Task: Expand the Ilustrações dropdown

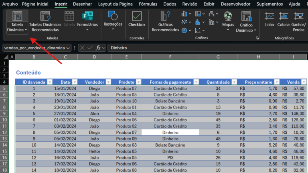Action: click(113, 22)
